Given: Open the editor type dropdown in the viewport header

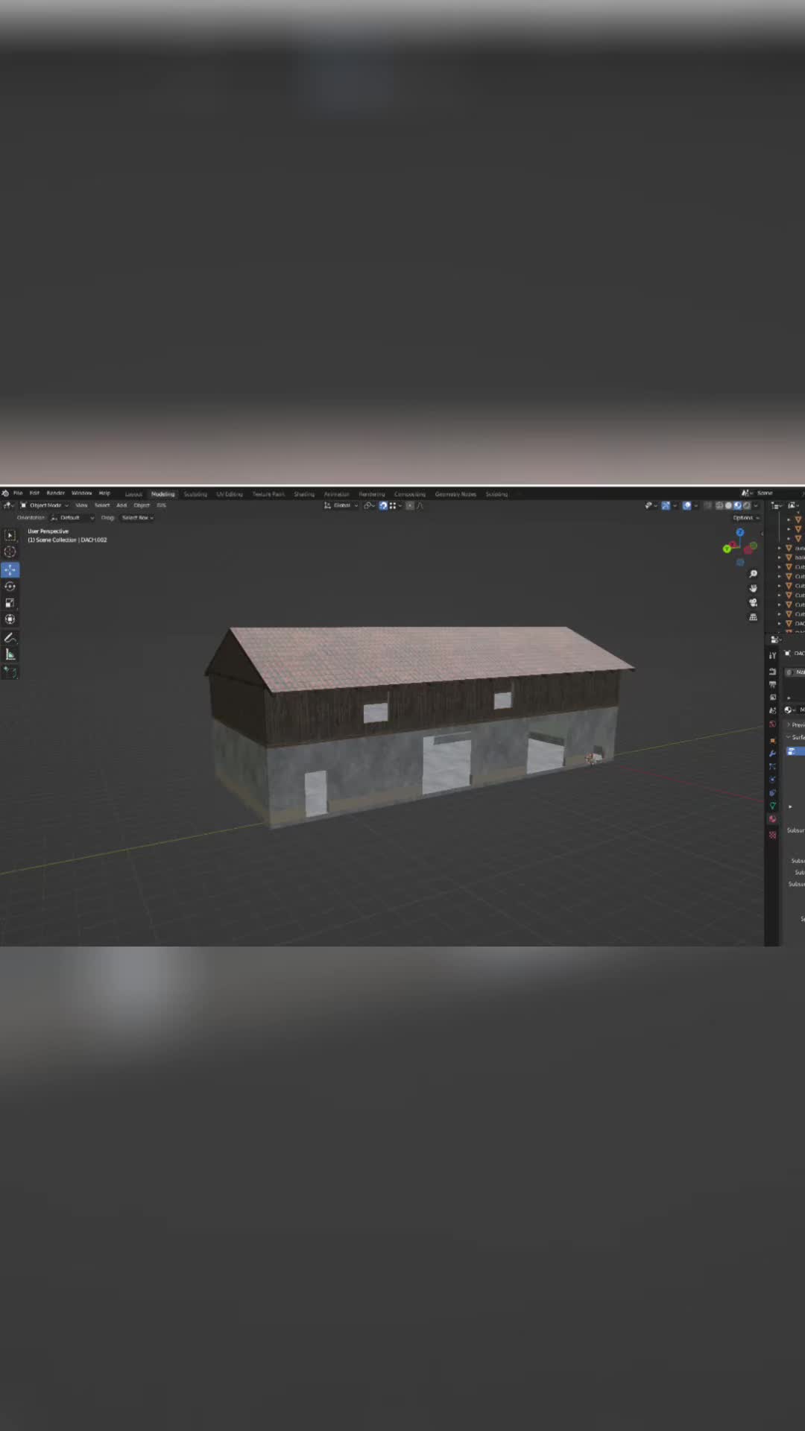Looking at the screenshot, I should 8,505.
